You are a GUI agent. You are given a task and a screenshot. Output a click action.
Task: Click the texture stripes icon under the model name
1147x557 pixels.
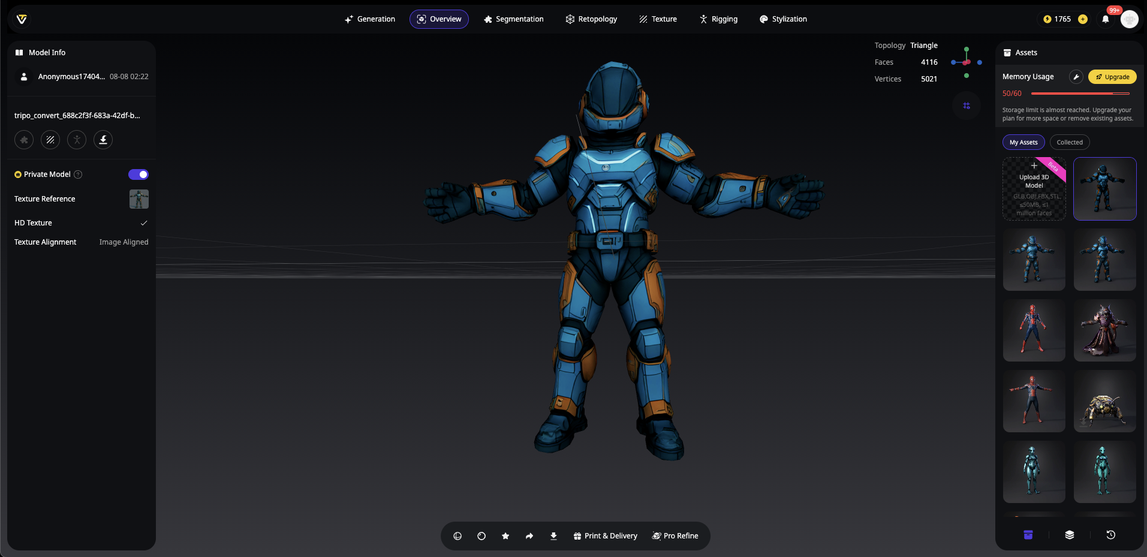pos(50,140)
